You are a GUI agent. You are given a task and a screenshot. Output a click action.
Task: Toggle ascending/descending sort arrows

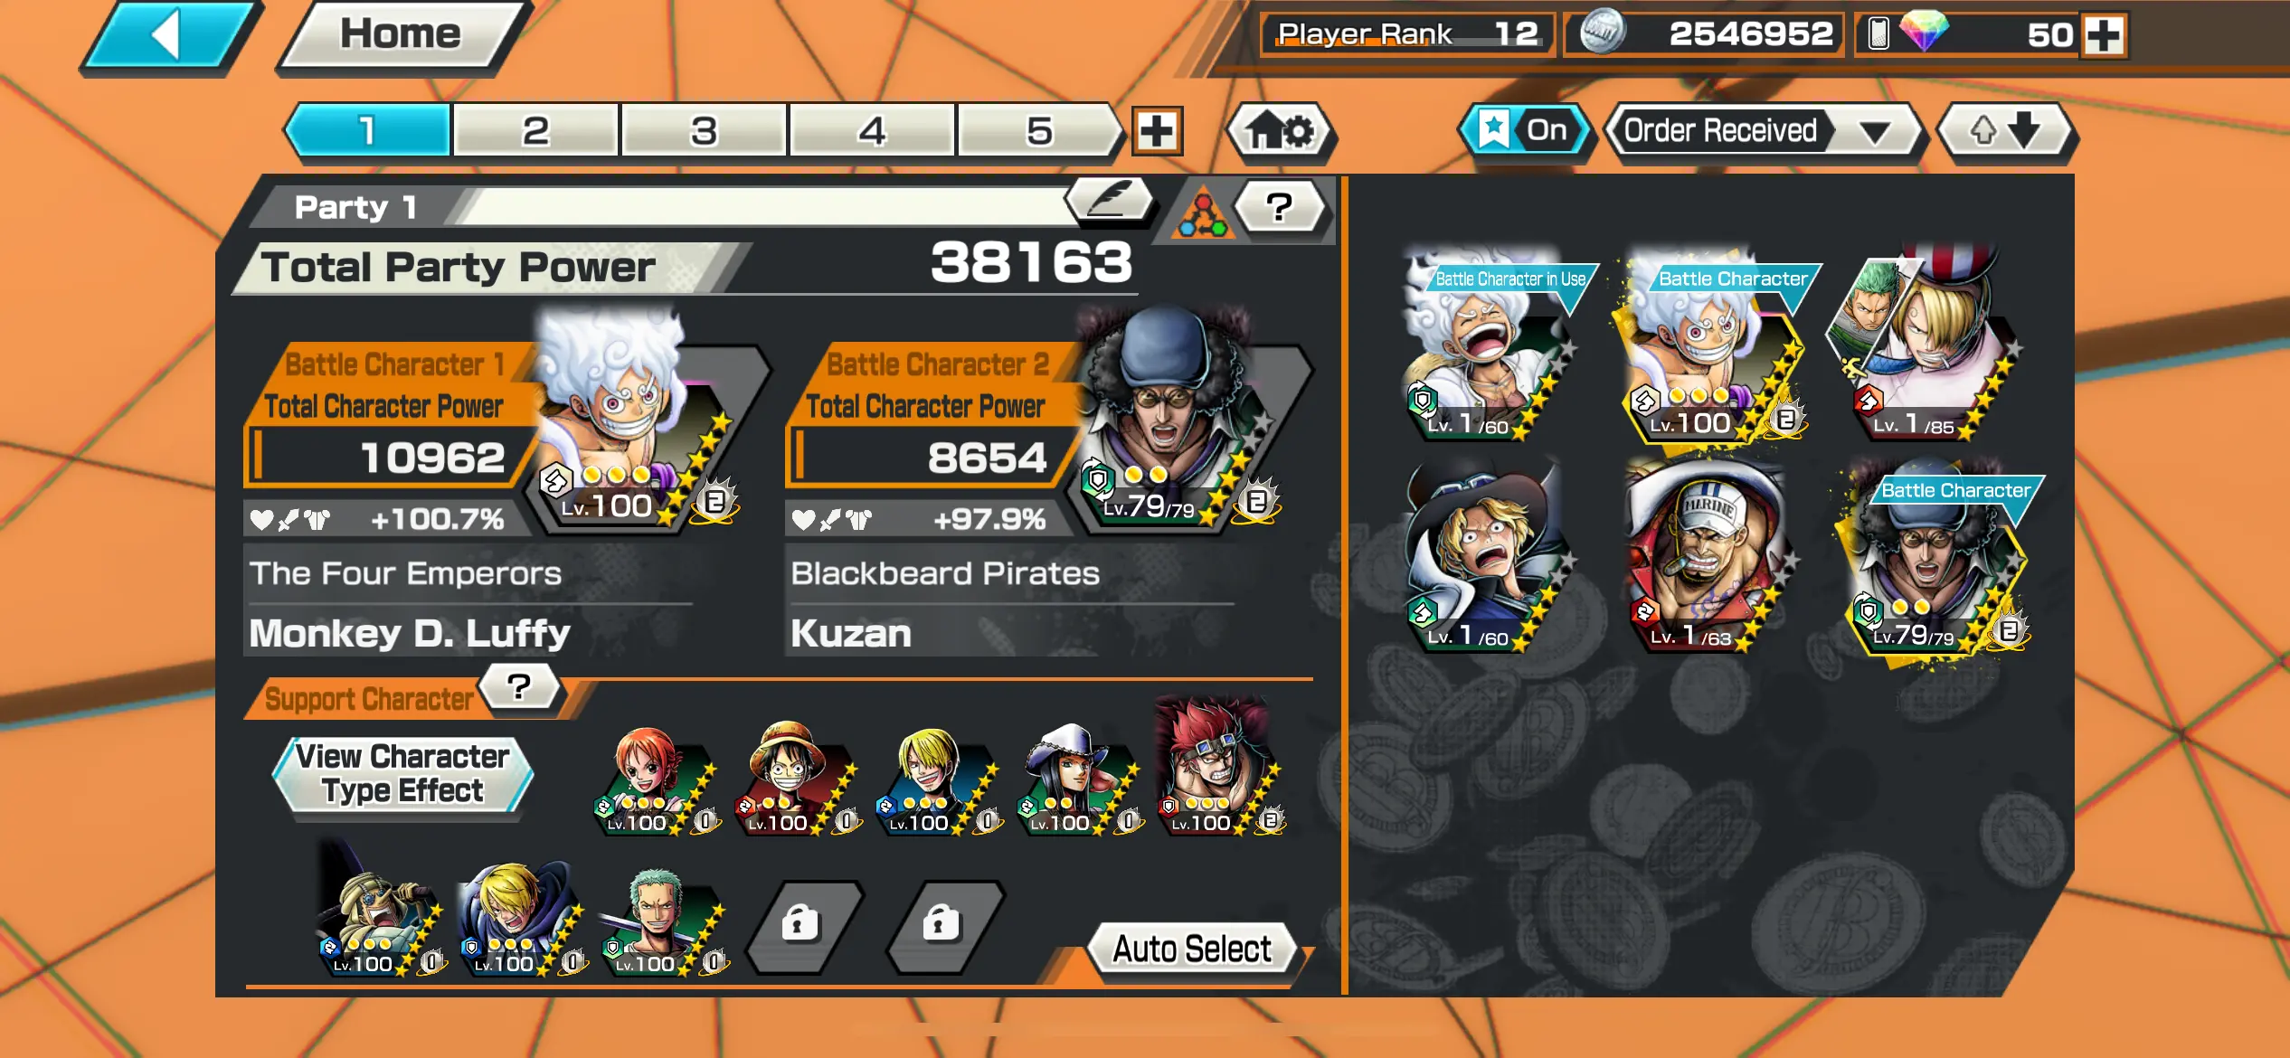[x=2005, y=132]
